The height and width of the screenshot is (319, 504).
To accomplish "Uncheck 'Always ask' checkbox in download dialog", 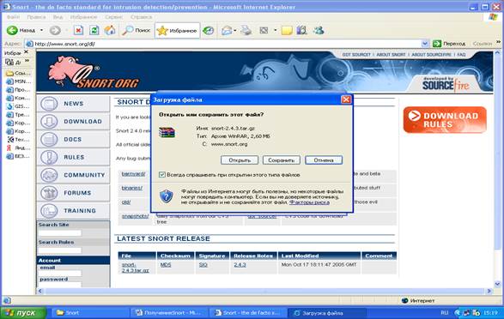I will [162, 175].
